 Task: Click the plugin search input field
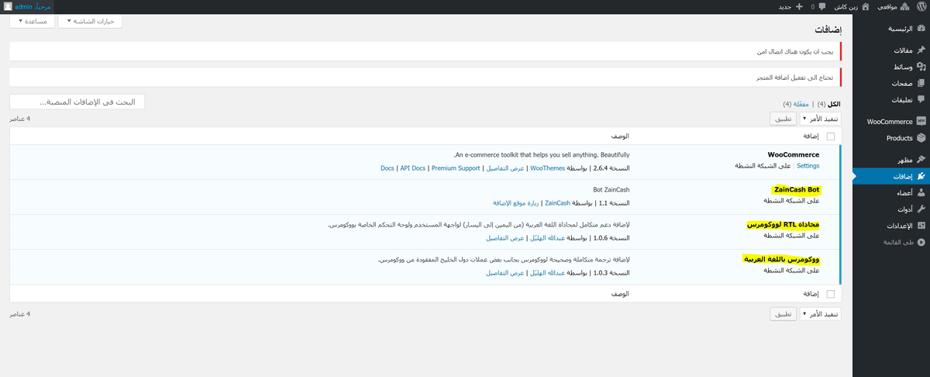tap(77, 102)
